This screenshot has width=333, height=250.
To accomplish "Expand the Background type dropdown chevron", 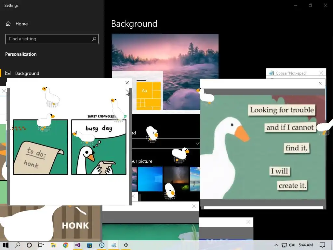I will point(197,144).
